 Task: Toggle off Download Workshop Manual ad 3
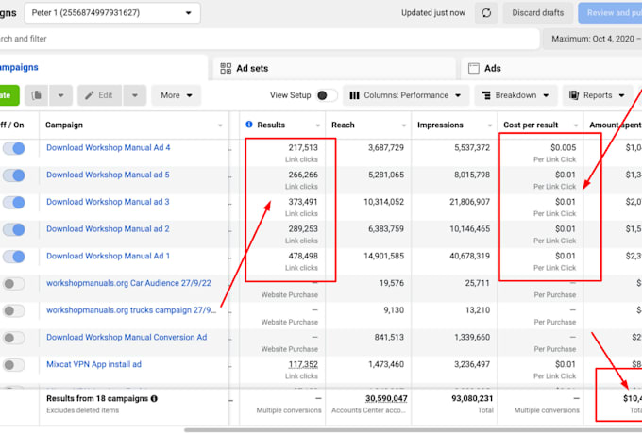pyautogui.click(x=14, y=203)
